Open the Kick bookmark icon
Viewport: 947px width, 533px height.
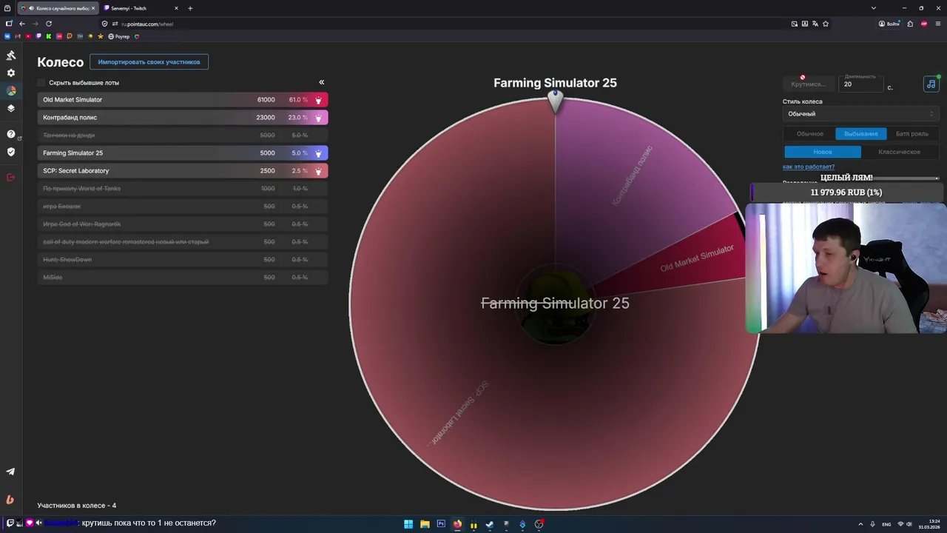click(x=49, y=36)
